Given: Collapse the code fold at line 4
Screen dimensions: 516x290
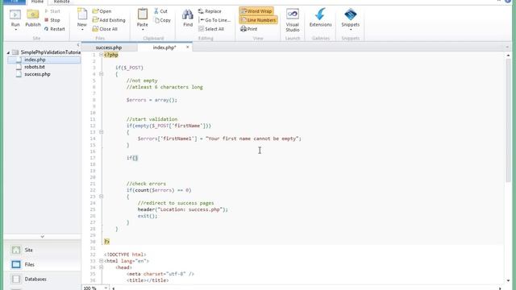Looking at the screenshot, I should click(101, 74).
